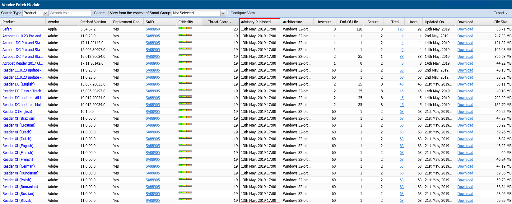Image resolution: width=512 pixels, height=204 pixels.
Task: Click the Total value 38 for Acrobat DC
Action: (x=402, y=57)
